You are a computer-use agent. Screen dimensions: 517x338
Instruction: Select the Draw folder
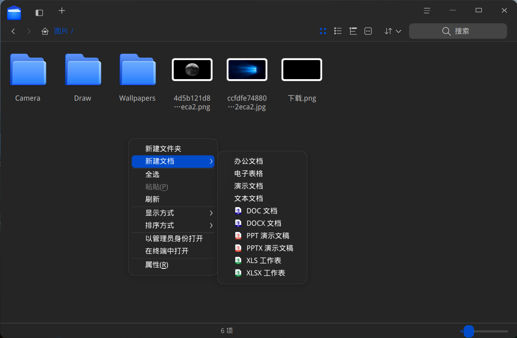pyautogui.click(x=83, y=78)
